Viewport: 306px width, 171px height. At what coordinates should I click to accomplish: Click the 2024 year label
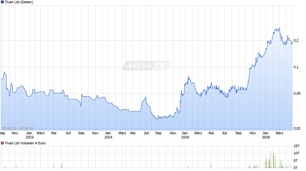coord(108,137)
